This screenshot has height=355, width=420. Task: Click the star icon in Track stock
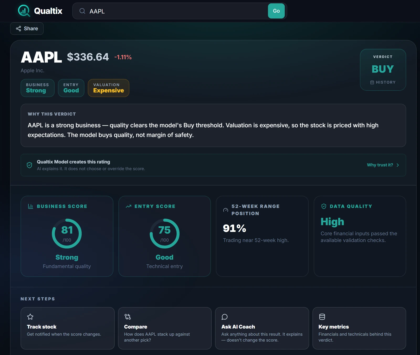tap(30, 317)
